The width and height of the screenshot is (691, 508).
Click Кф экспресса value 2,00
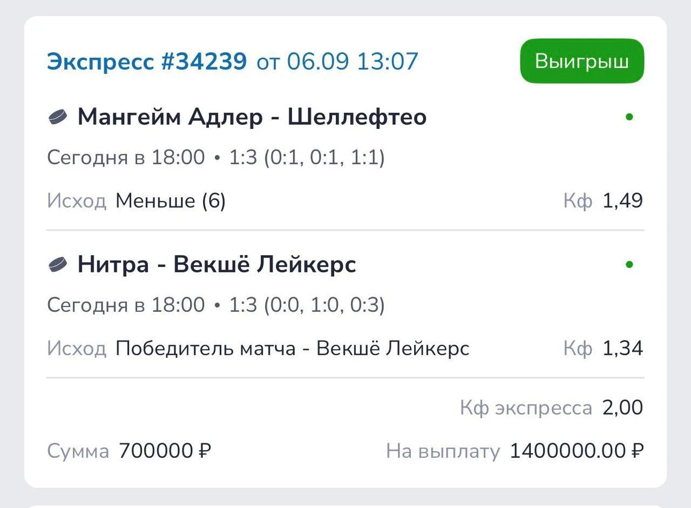[623, 408]
